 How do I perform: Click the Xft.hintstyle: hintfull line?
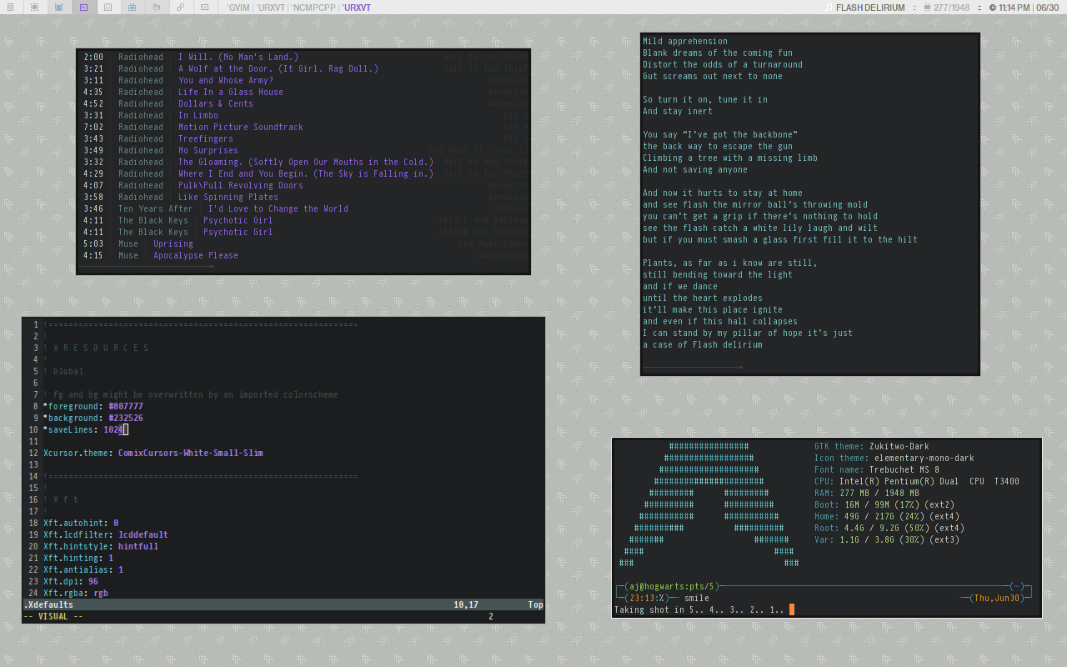pos(101,546)
